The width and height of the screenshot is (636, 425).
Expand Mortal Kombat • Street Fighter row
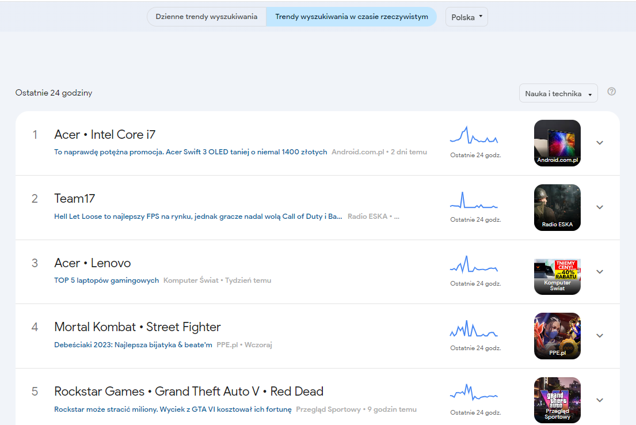[600, 336]
